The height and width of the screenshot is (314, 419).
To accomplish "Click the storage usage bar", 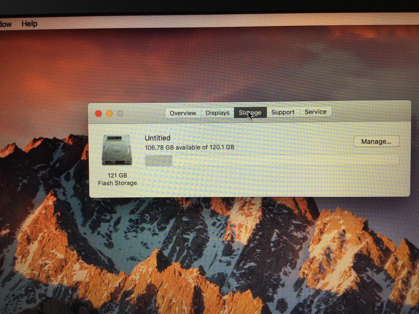I will point(272,160).
